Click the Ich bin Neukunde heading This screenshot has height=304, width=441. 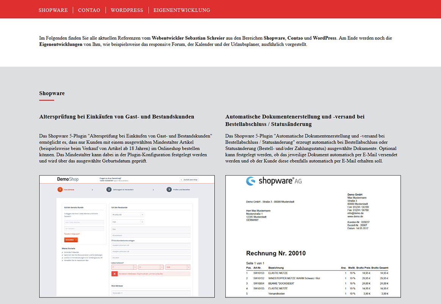119,207
